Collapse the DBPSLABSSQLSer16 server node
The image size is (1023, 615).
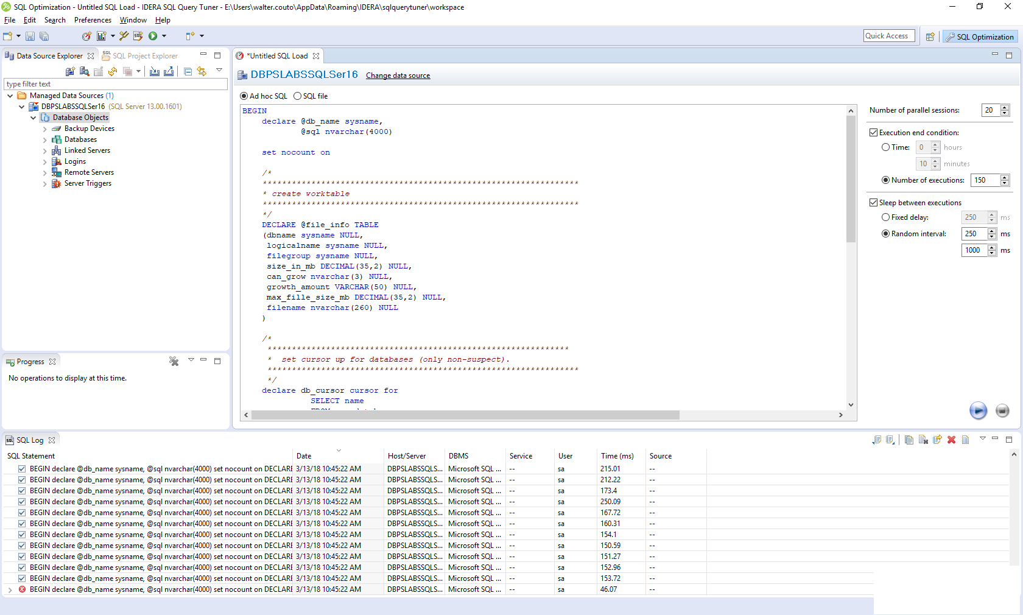click(x=21, y=107)
